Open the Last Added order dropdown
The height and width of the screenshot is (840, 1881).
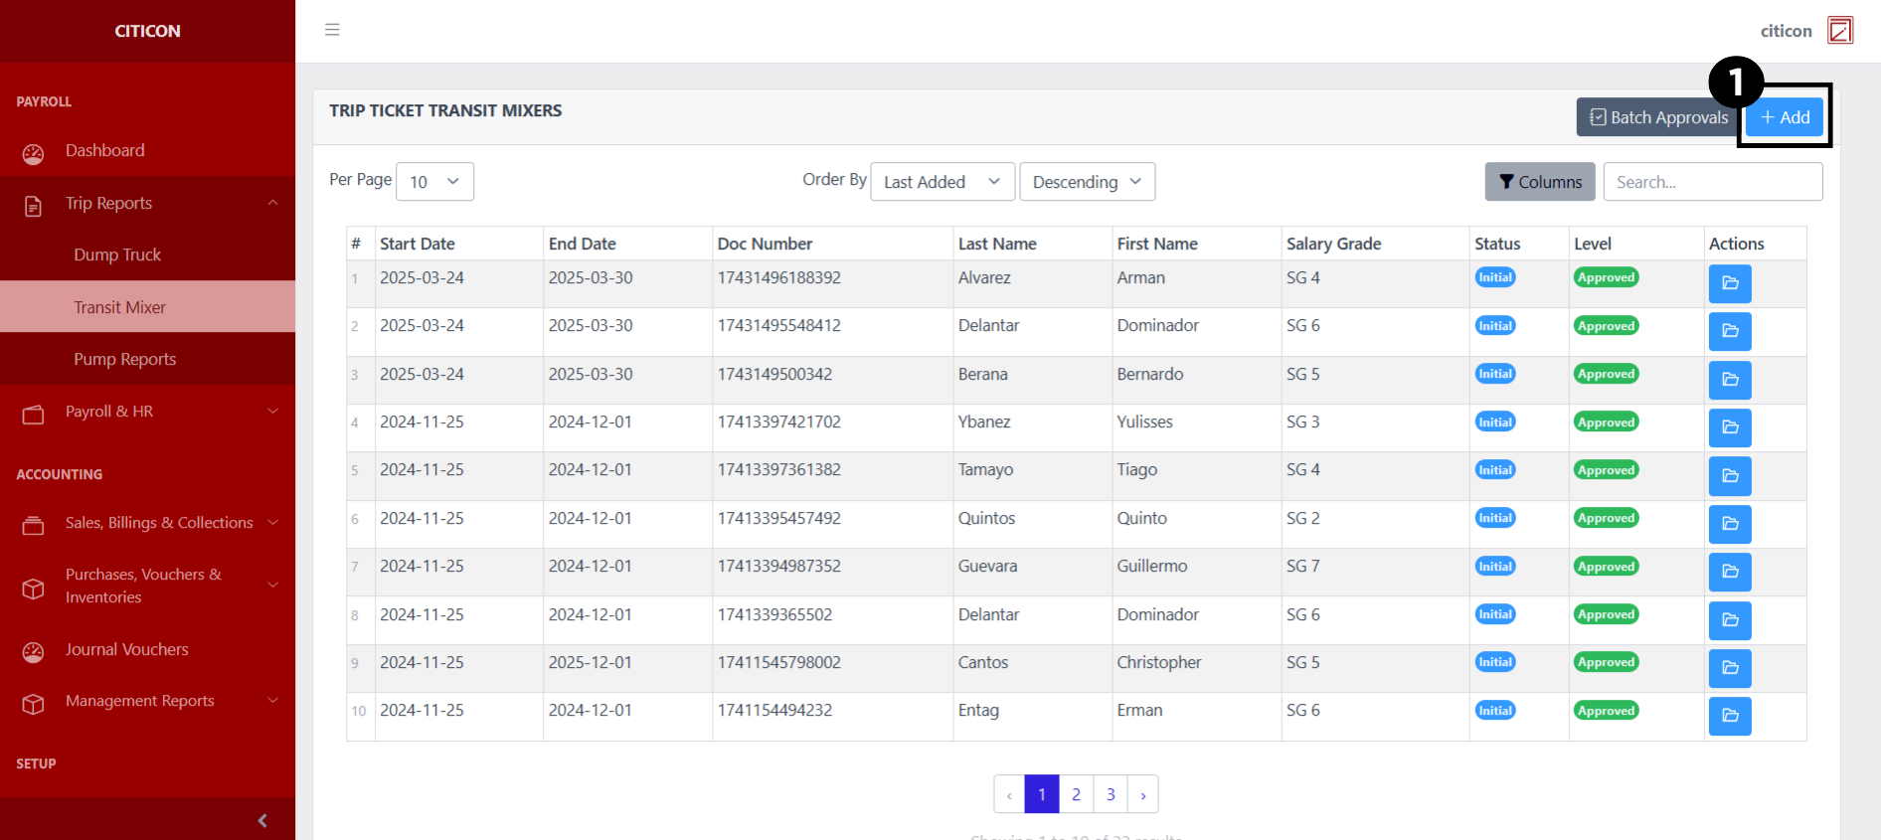pos(941,182)
